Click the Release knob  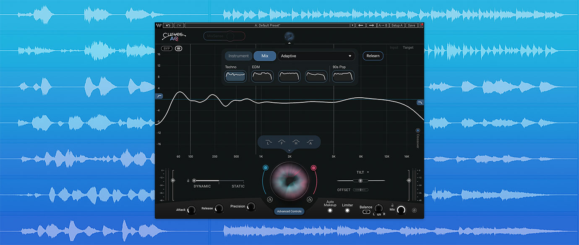point(219,208)
